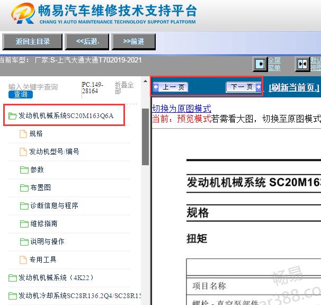
Task: Open the 全屏菜单 link
Action: [x=274, y=64]
